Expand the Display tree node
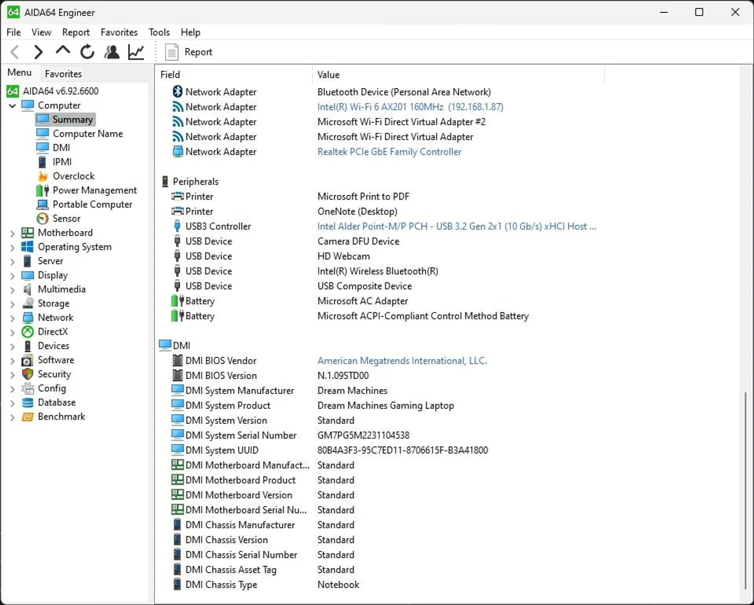754x605 pixels. (x=13, y=276)
